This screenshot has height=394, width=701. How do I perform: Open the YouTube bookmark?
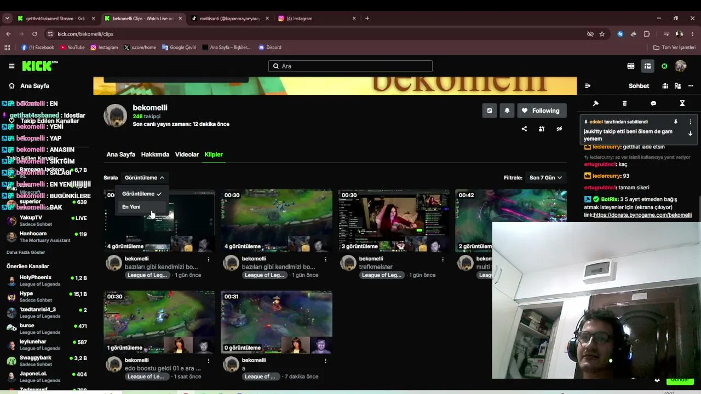[x=72, y=48]
